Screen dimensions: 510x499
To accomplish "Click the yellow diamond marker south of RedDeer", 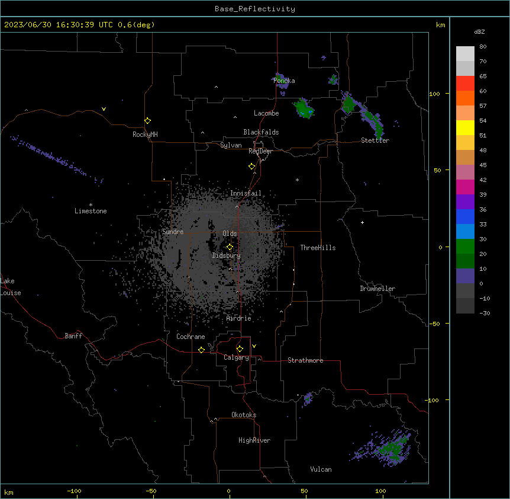I will [252, 167].
